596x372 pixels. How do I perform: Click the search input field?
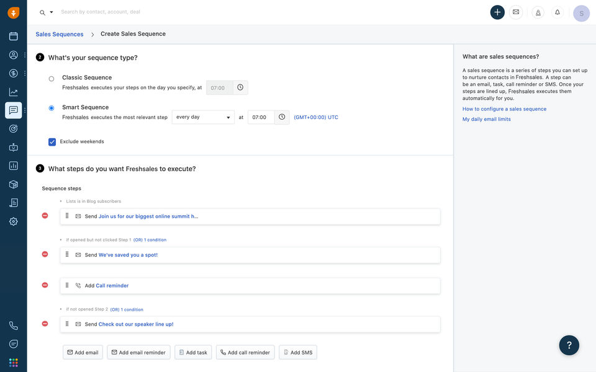coord(186,12)
